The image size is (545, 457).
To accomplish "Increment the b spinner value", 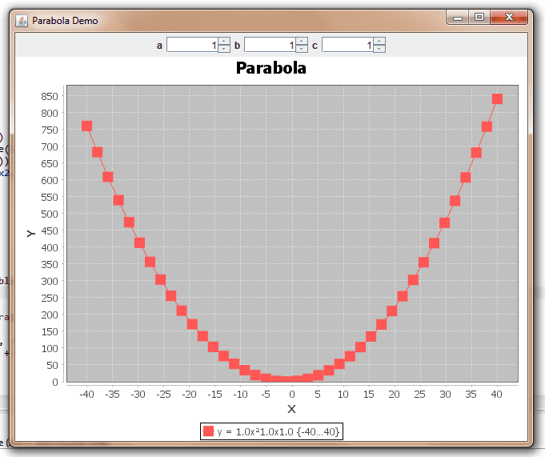I will tap(302, 42).
